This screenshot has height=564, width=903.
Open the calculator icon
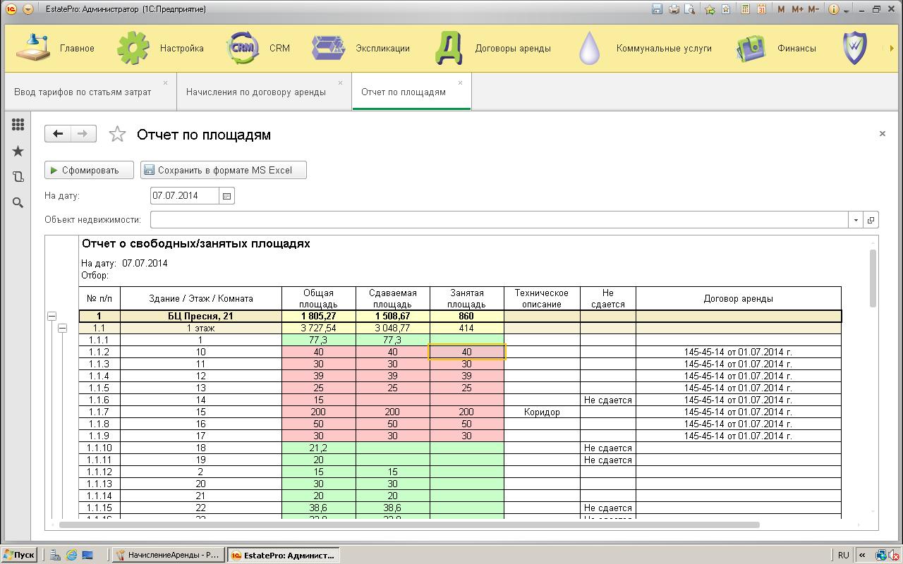(x=745, y=9)
